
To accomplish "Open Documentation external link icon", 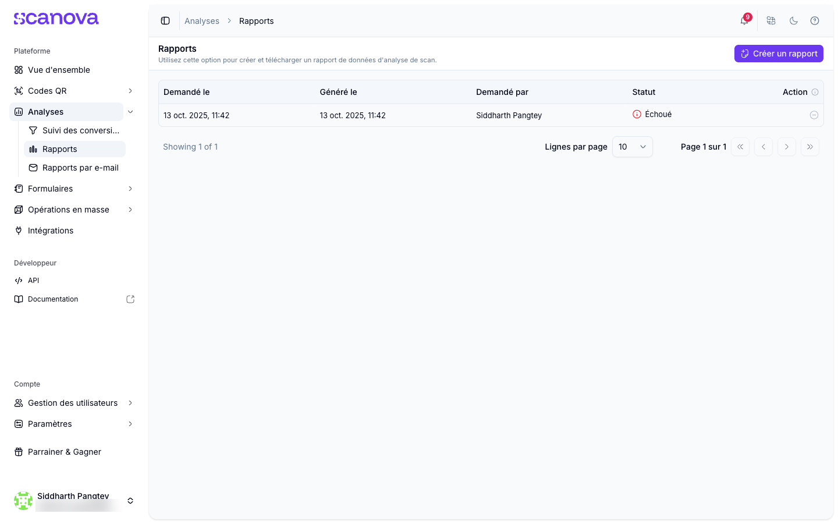I will pyautogui.click(x=130, y=299).
